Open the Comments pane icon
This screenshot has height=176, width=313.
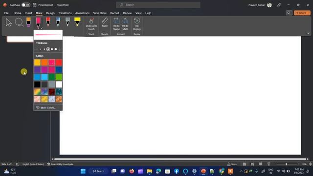click(x=289, y=13)
